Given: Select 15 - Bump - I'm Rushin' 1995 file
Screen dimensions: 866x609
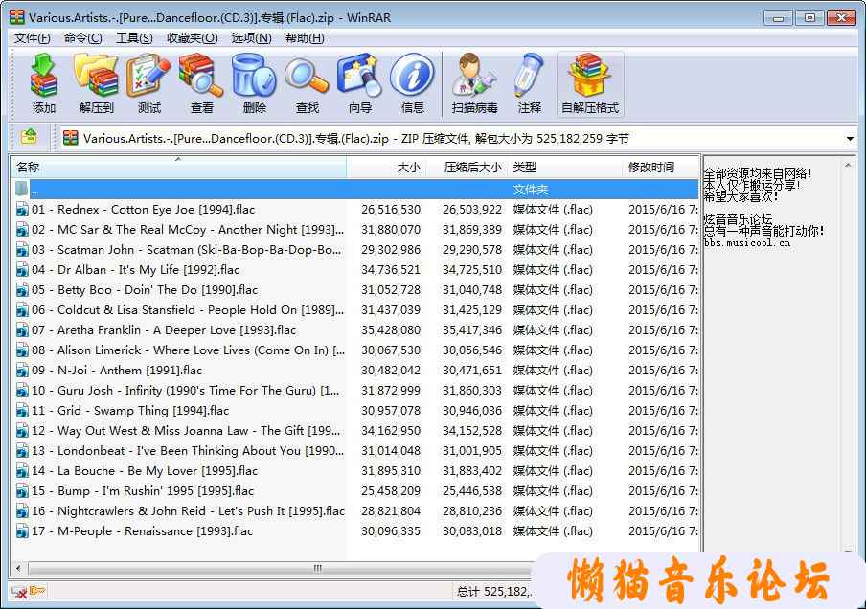Looking at the screenshot, I should pos(143,491).
